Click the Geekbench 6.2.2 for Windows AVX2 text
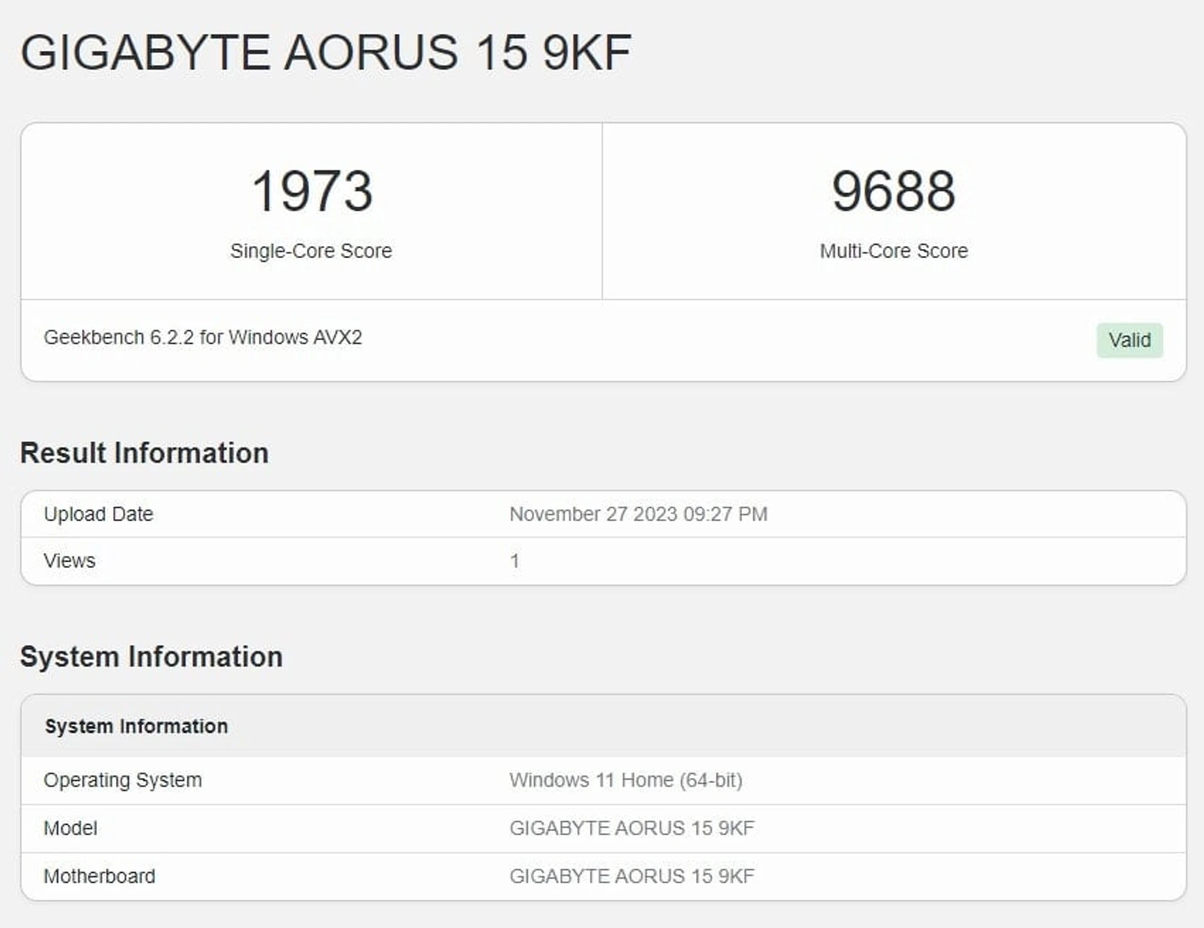1204x928 pixels. pyautogui.click(x=203, y=337)
